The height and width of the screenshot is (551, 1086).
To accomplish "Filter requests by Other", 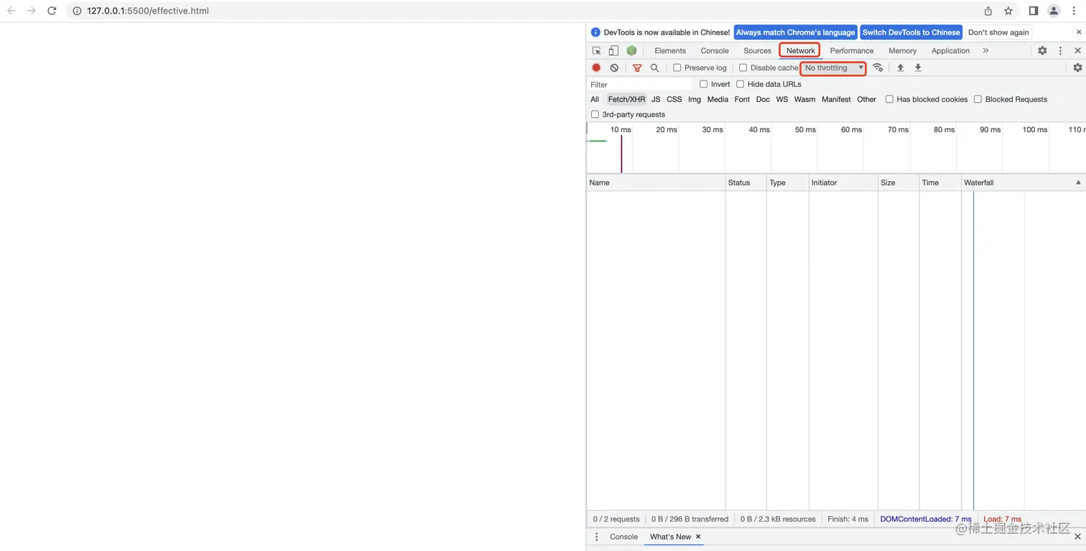I will click(866, 99).
